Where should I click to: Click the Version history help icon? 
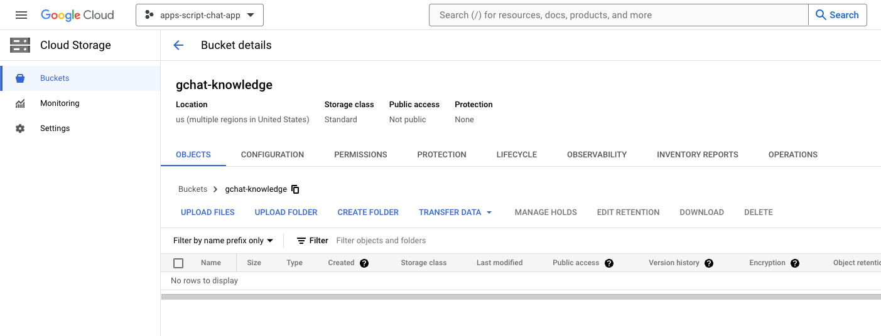pos(709,263)
